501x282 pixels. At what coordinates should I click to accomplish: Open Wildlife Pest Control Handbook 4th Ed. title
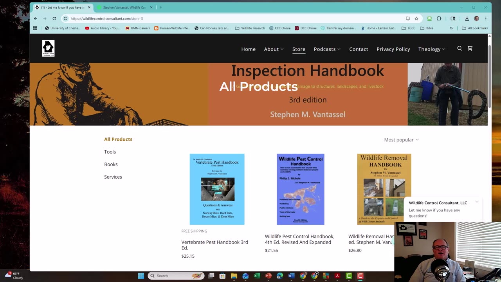coord(299,239)
